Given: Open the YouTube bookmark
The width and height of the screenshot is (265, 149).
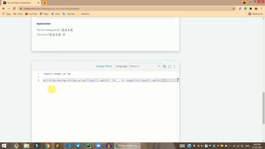Looking at the screenshot, I should tap(31, 14).
